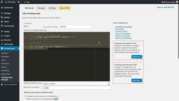The image size is (179, 101).
Task: Switch to Manager tab
Action: tap(41, 8)
